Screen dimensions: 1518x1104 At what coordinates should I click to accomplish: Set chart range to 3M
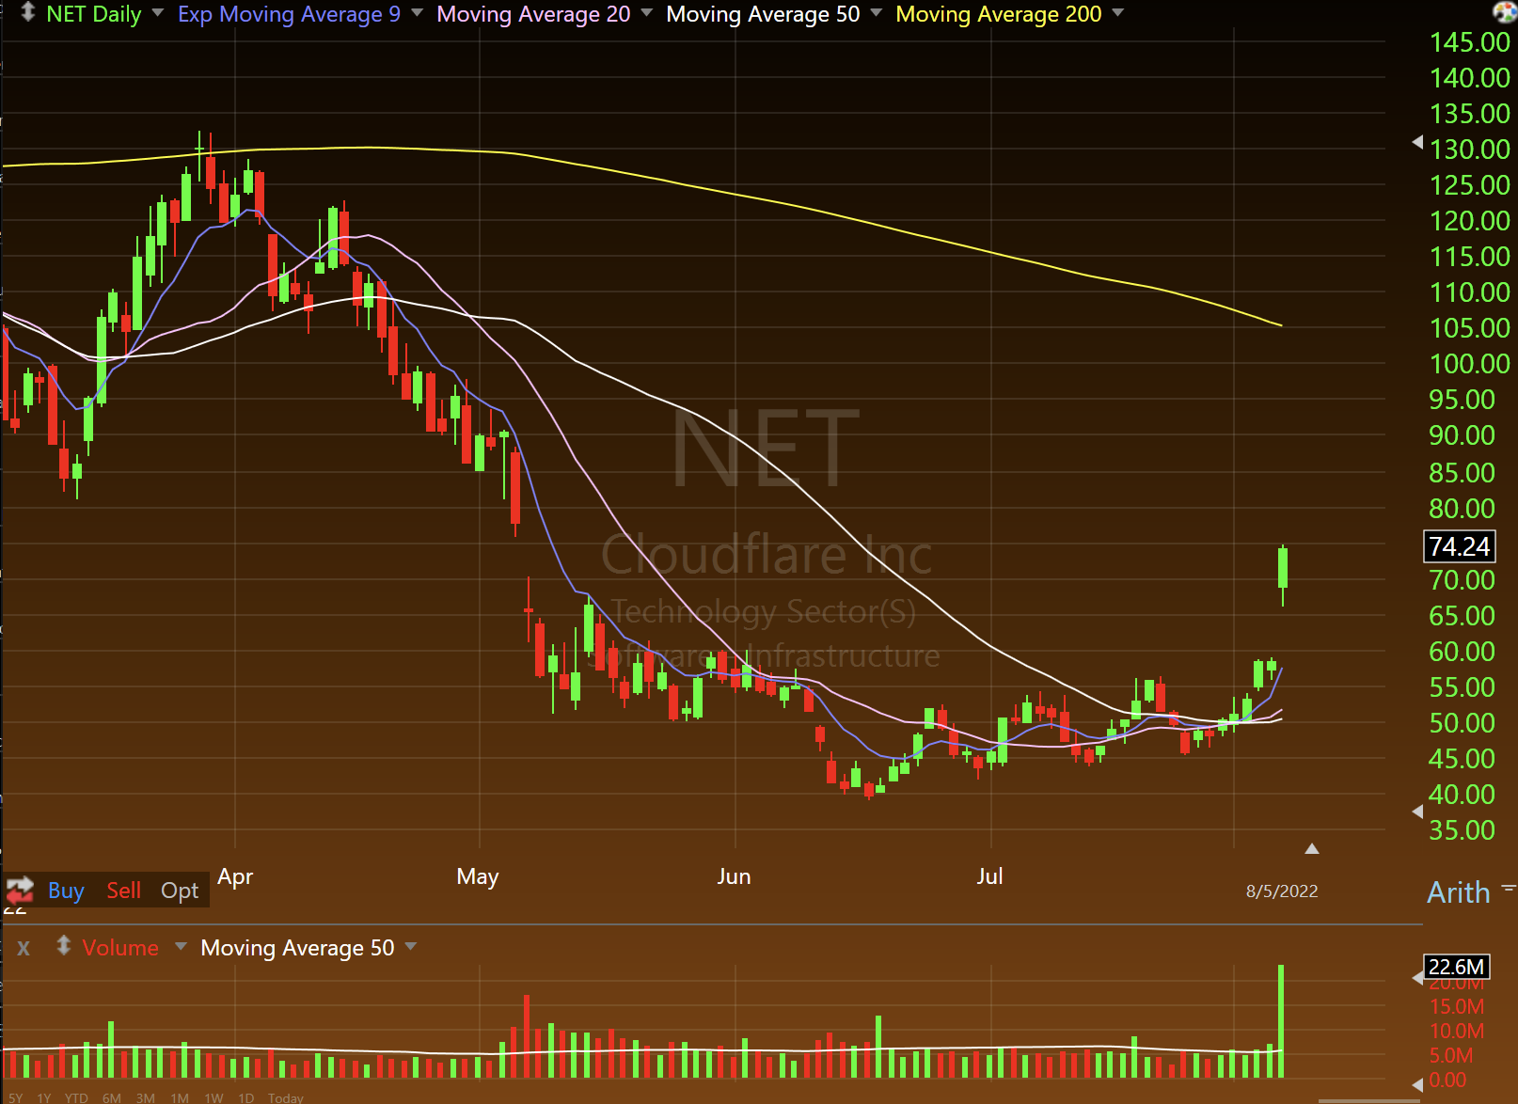tap(145, 1097)
